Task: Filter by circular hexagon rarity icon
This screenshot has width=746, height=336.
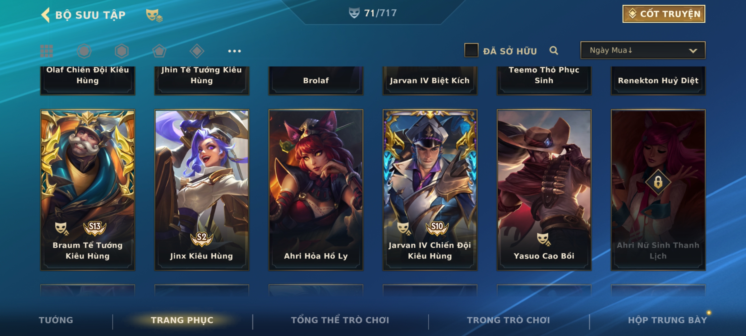Action: pyautogui.click(x=84, y=51)
